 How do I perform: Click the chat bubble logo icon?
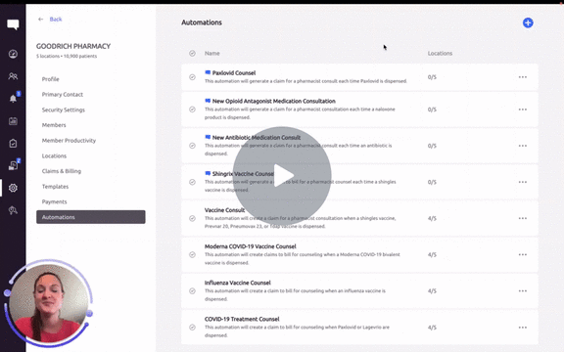13,24
